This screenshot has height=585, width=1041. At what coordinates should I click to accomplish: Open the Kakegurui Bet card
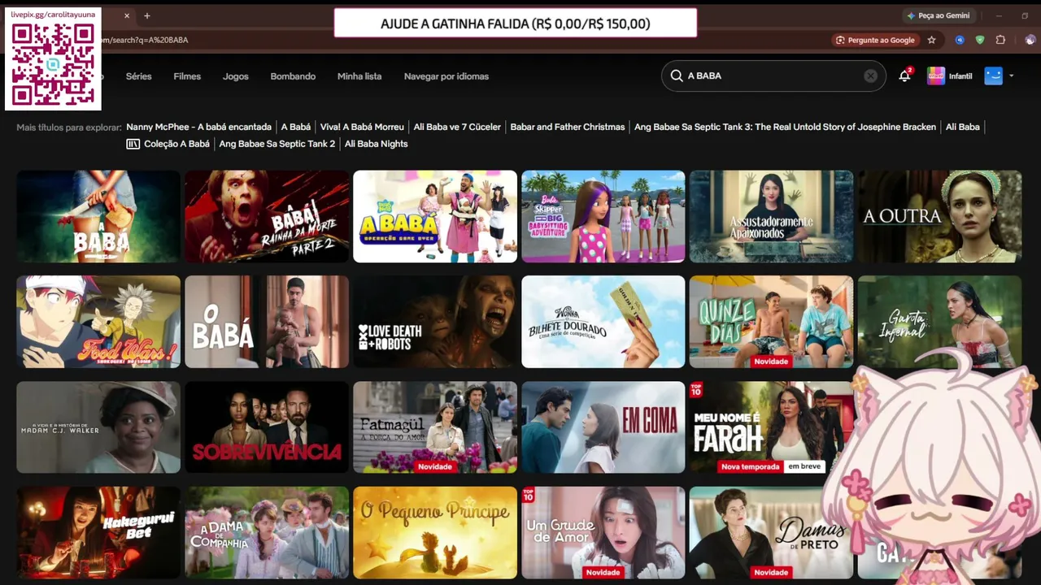(98, 533)
